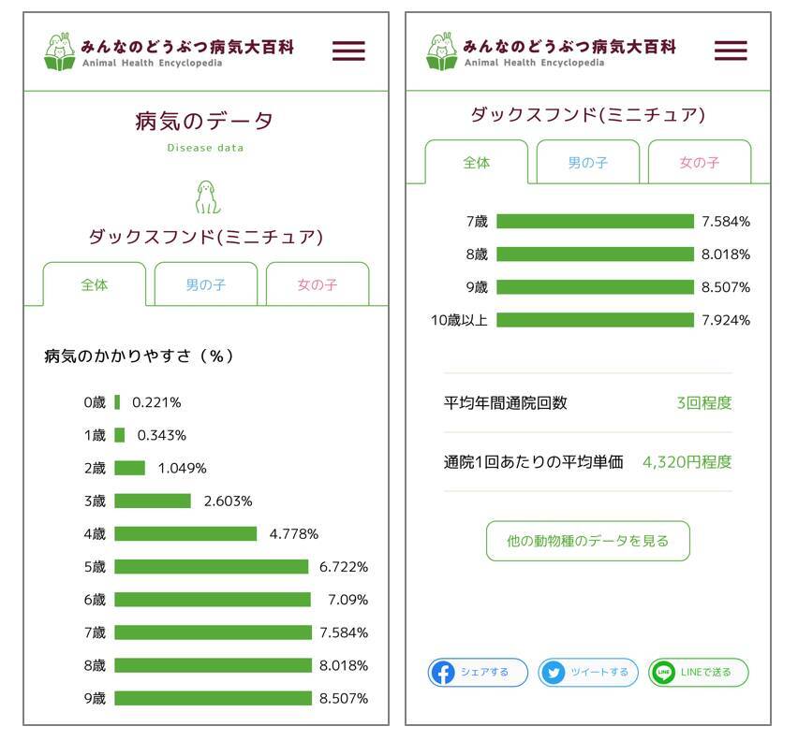Image resolution: width=798 pixels, height=741 pixels.
Task: Click the animal logo icon in left header
Action: click(59, 51)
